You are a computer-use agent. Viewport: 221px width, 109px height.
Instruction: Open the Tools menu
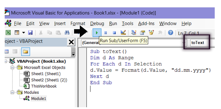pos(127,23)
